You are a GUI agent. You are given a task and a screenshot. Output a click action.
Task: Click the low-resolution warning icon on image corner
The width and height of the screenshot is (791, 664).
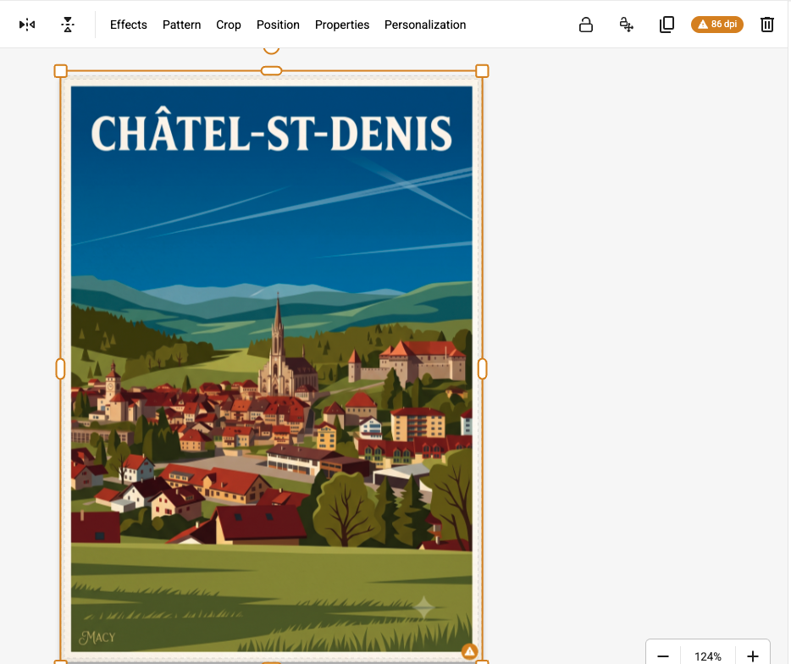pos(470,651)
